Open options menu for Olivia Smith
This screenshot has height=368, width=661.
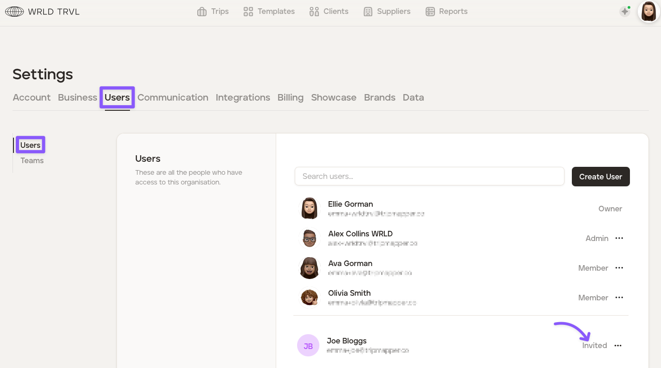619,298
